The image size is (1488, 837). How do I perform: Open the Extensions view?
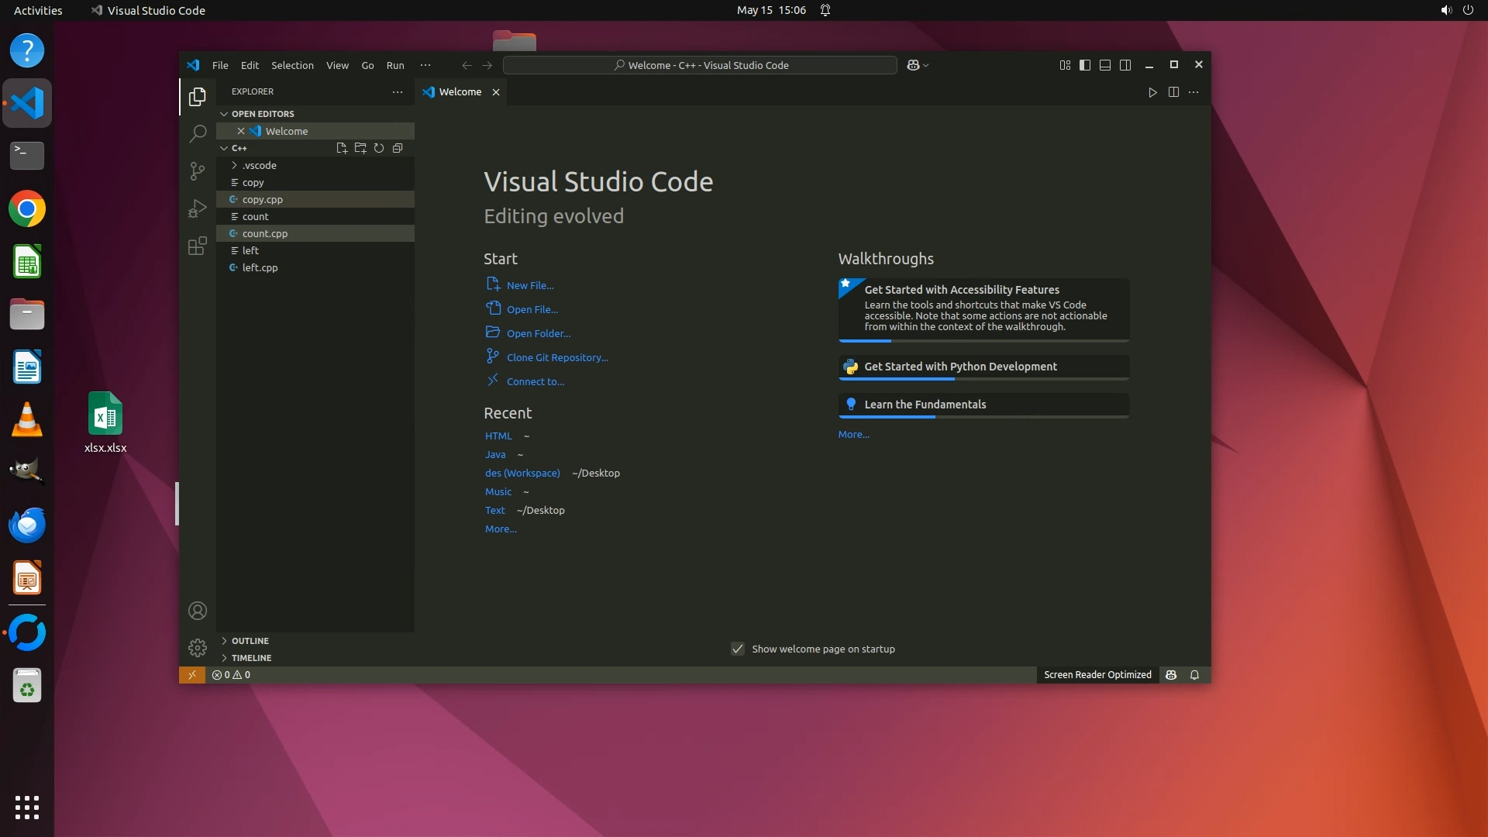click(198, 246)
